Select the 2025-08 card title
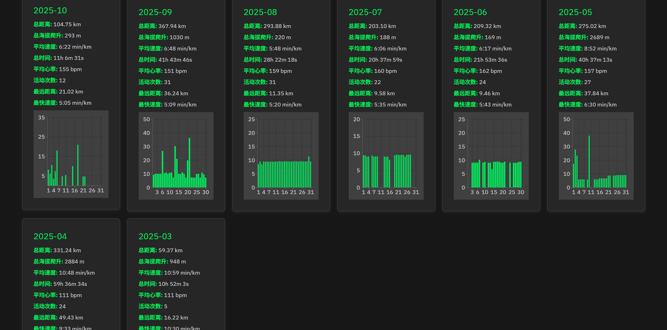The width and height of the screenshot is (667, 330). [260, 12]
